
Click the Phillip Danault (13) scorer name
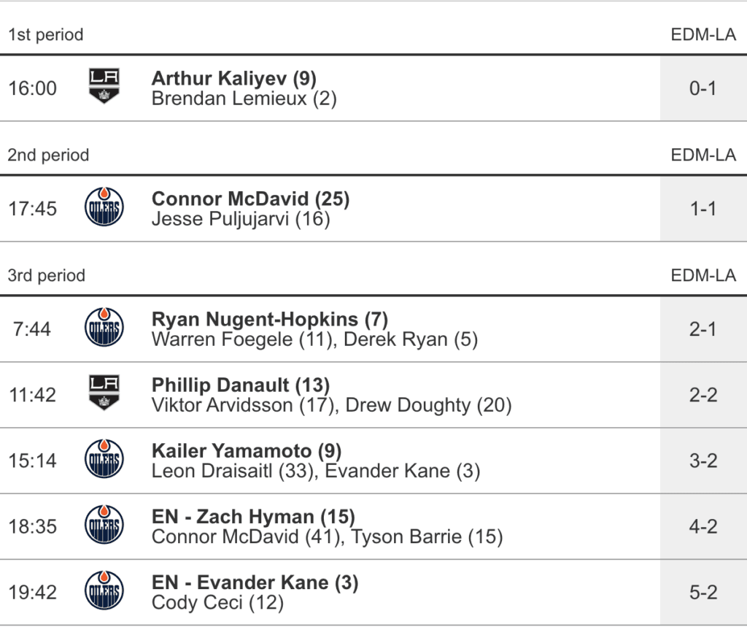240,385
